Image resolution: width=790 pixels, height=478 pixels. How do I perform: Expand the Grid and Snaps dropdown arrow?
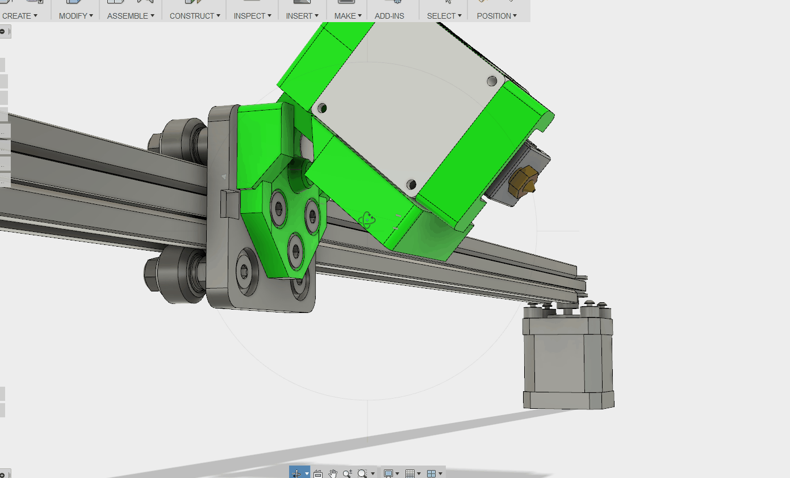(x=419, y=473)
